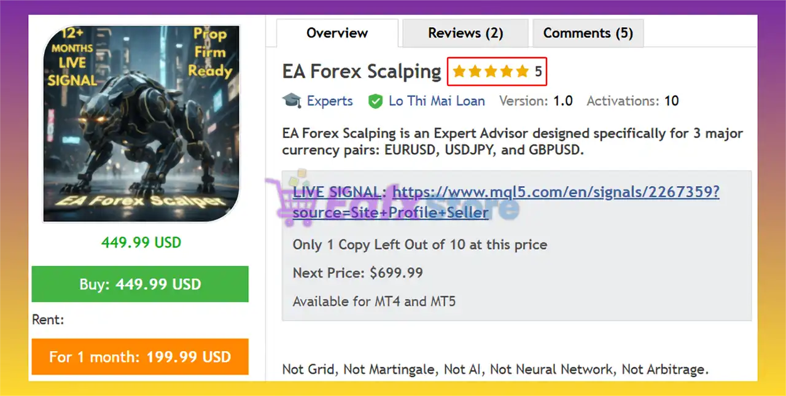
Task: Click the first rating star
Action: pos(459,72)
